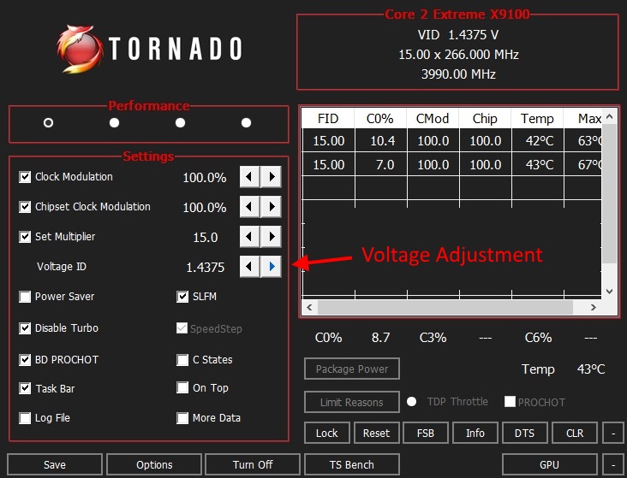Image resolution: width=627 pixels, height=478 pixels.
Task: Click the 3990.00 MHz frequency text
Action: 458,74
